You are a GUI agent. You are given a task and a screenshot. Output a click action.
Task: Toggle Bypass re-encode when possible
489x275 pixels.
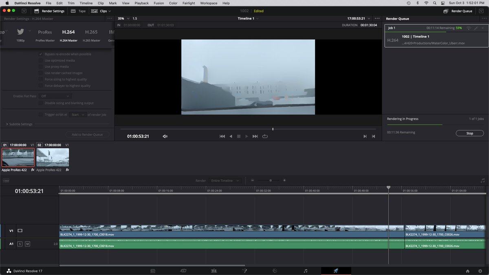pyautogui.click(x=41, y=54)
